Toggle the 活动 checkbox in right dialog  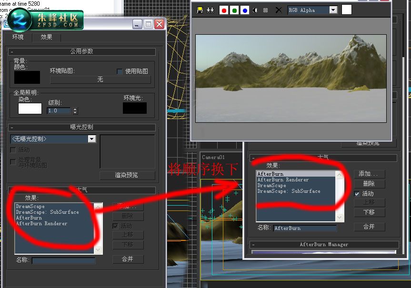pos(357,194)
